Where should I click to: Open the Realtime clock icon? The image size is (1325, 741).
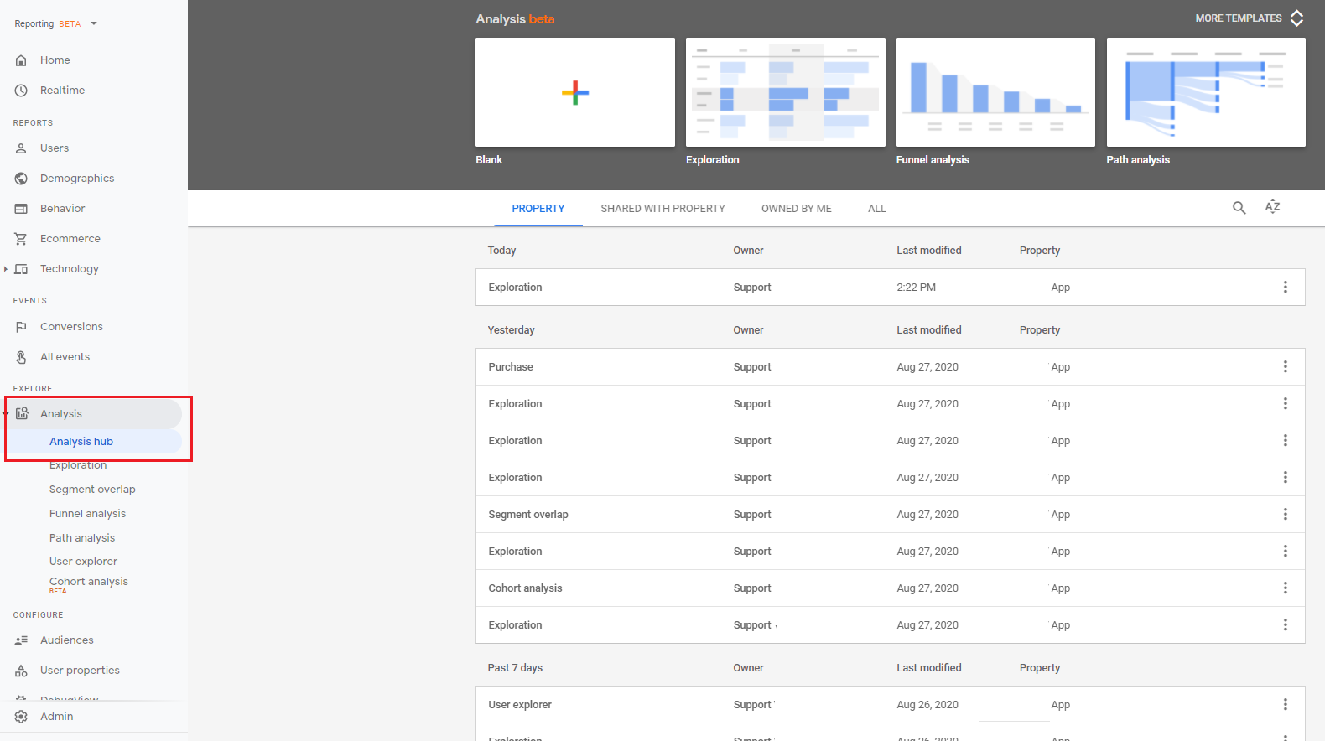tap(21, 91)
